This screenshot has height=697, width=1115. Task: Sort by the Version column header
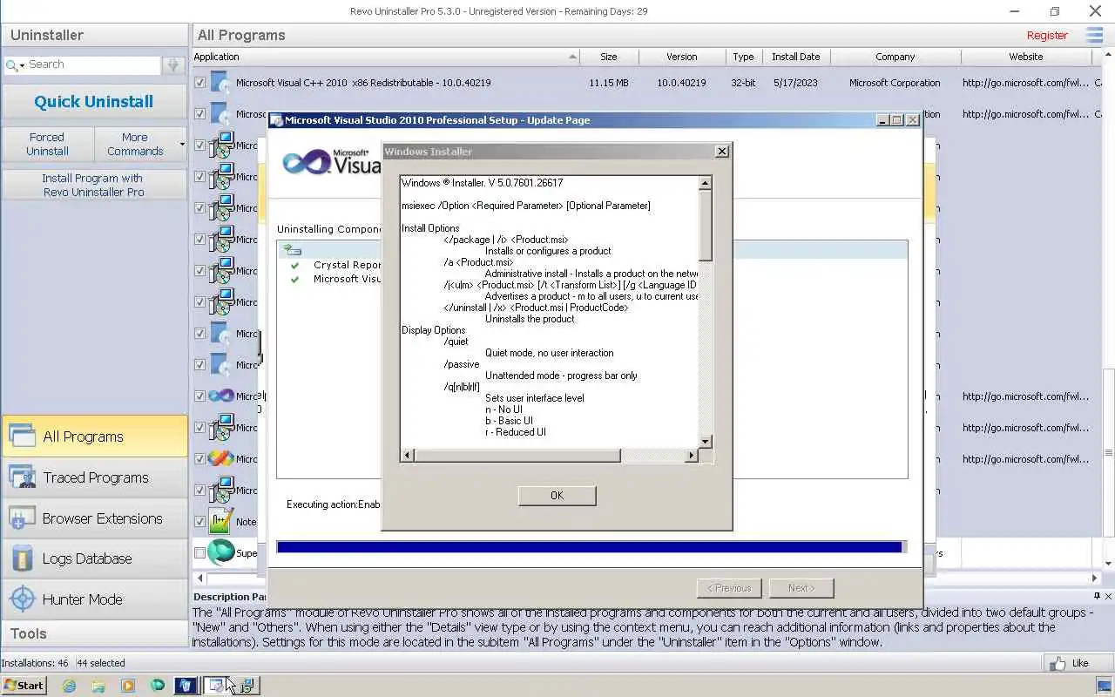pos(682,57)
